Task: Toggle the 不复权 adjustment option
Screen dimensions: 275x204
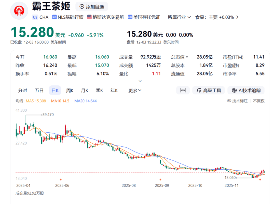Action: (x=259, y=101)
